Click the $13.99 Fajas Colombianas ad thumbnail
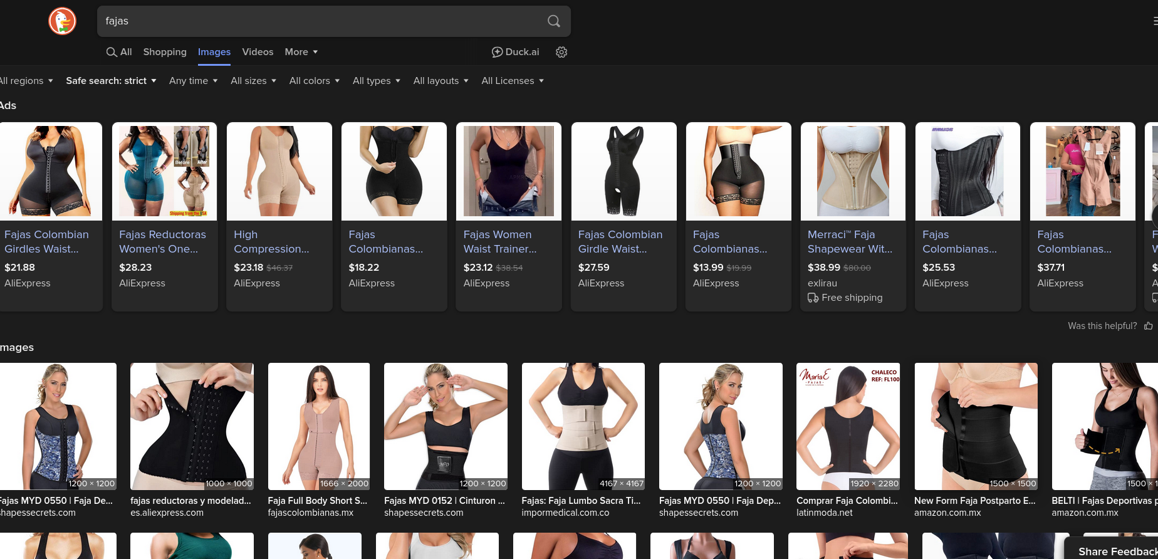Screen dimensions: 1158x559 tap(739, 171)
